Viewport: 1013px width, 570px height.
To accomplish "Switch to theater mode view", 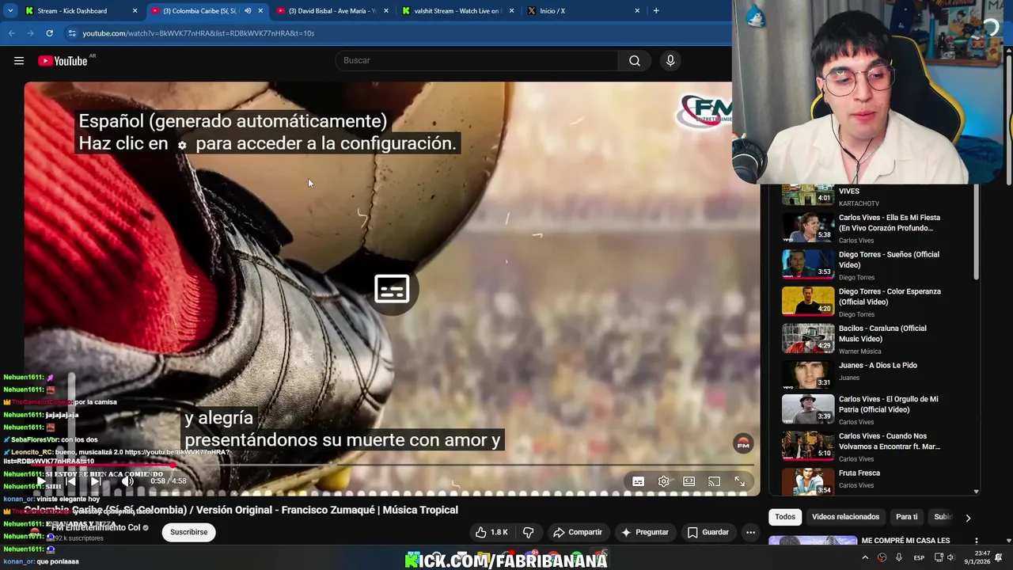I will click(689, 481).
